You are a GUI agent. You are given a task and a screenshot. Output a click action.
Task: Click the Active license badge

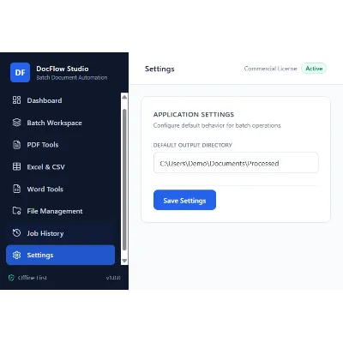click(x=314, y=69)
